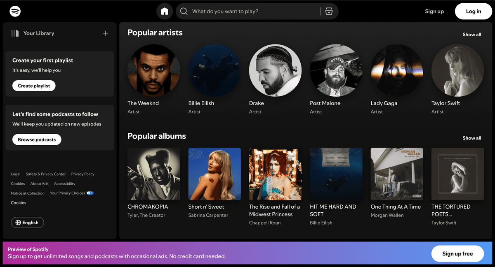
Task: Open Taylor Swift artist image
Action: point(458,70)
